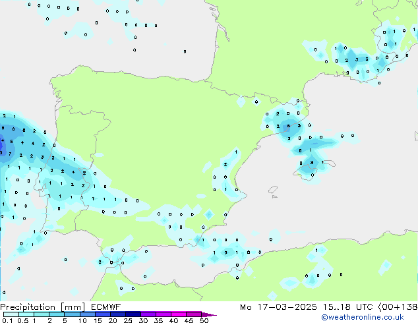
Task: Click the "[mm]" unit label
Action: pyautogui.click(x=73, y=307)
